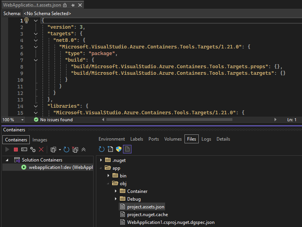Click the project.nuget.cache file icon

coord(123,214)
